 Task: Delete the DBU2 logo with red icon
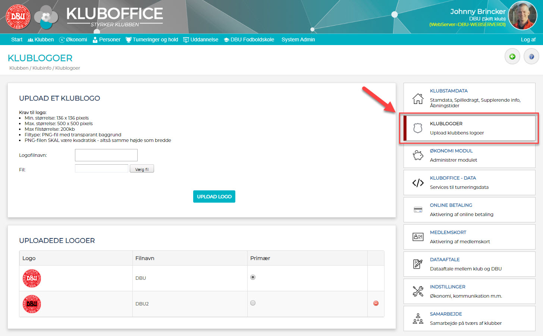[x=376, y=303]
